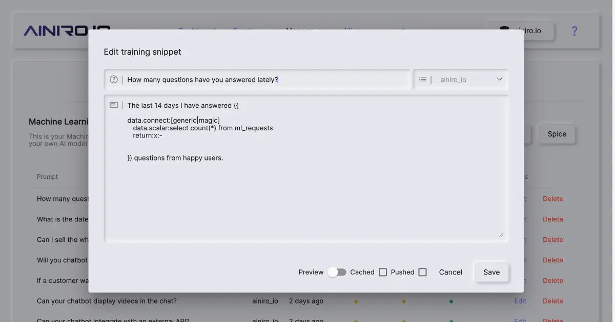Screen dimensions: 615x322
Task: Click the question mark icon in prompt field
Action: pos(114,80)
